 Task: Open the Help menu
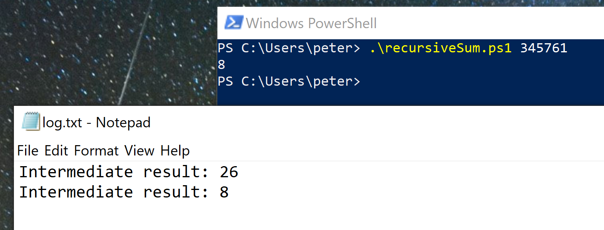[x=175, y=151]
